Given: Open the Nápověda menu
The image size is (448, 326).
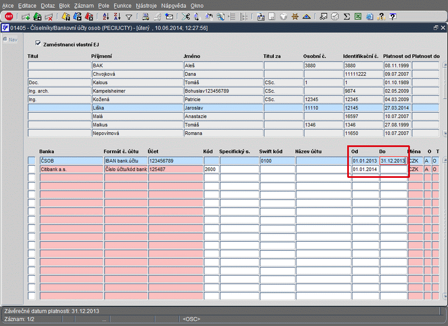Looking at the screenshot, I should (x=174, y=5).
